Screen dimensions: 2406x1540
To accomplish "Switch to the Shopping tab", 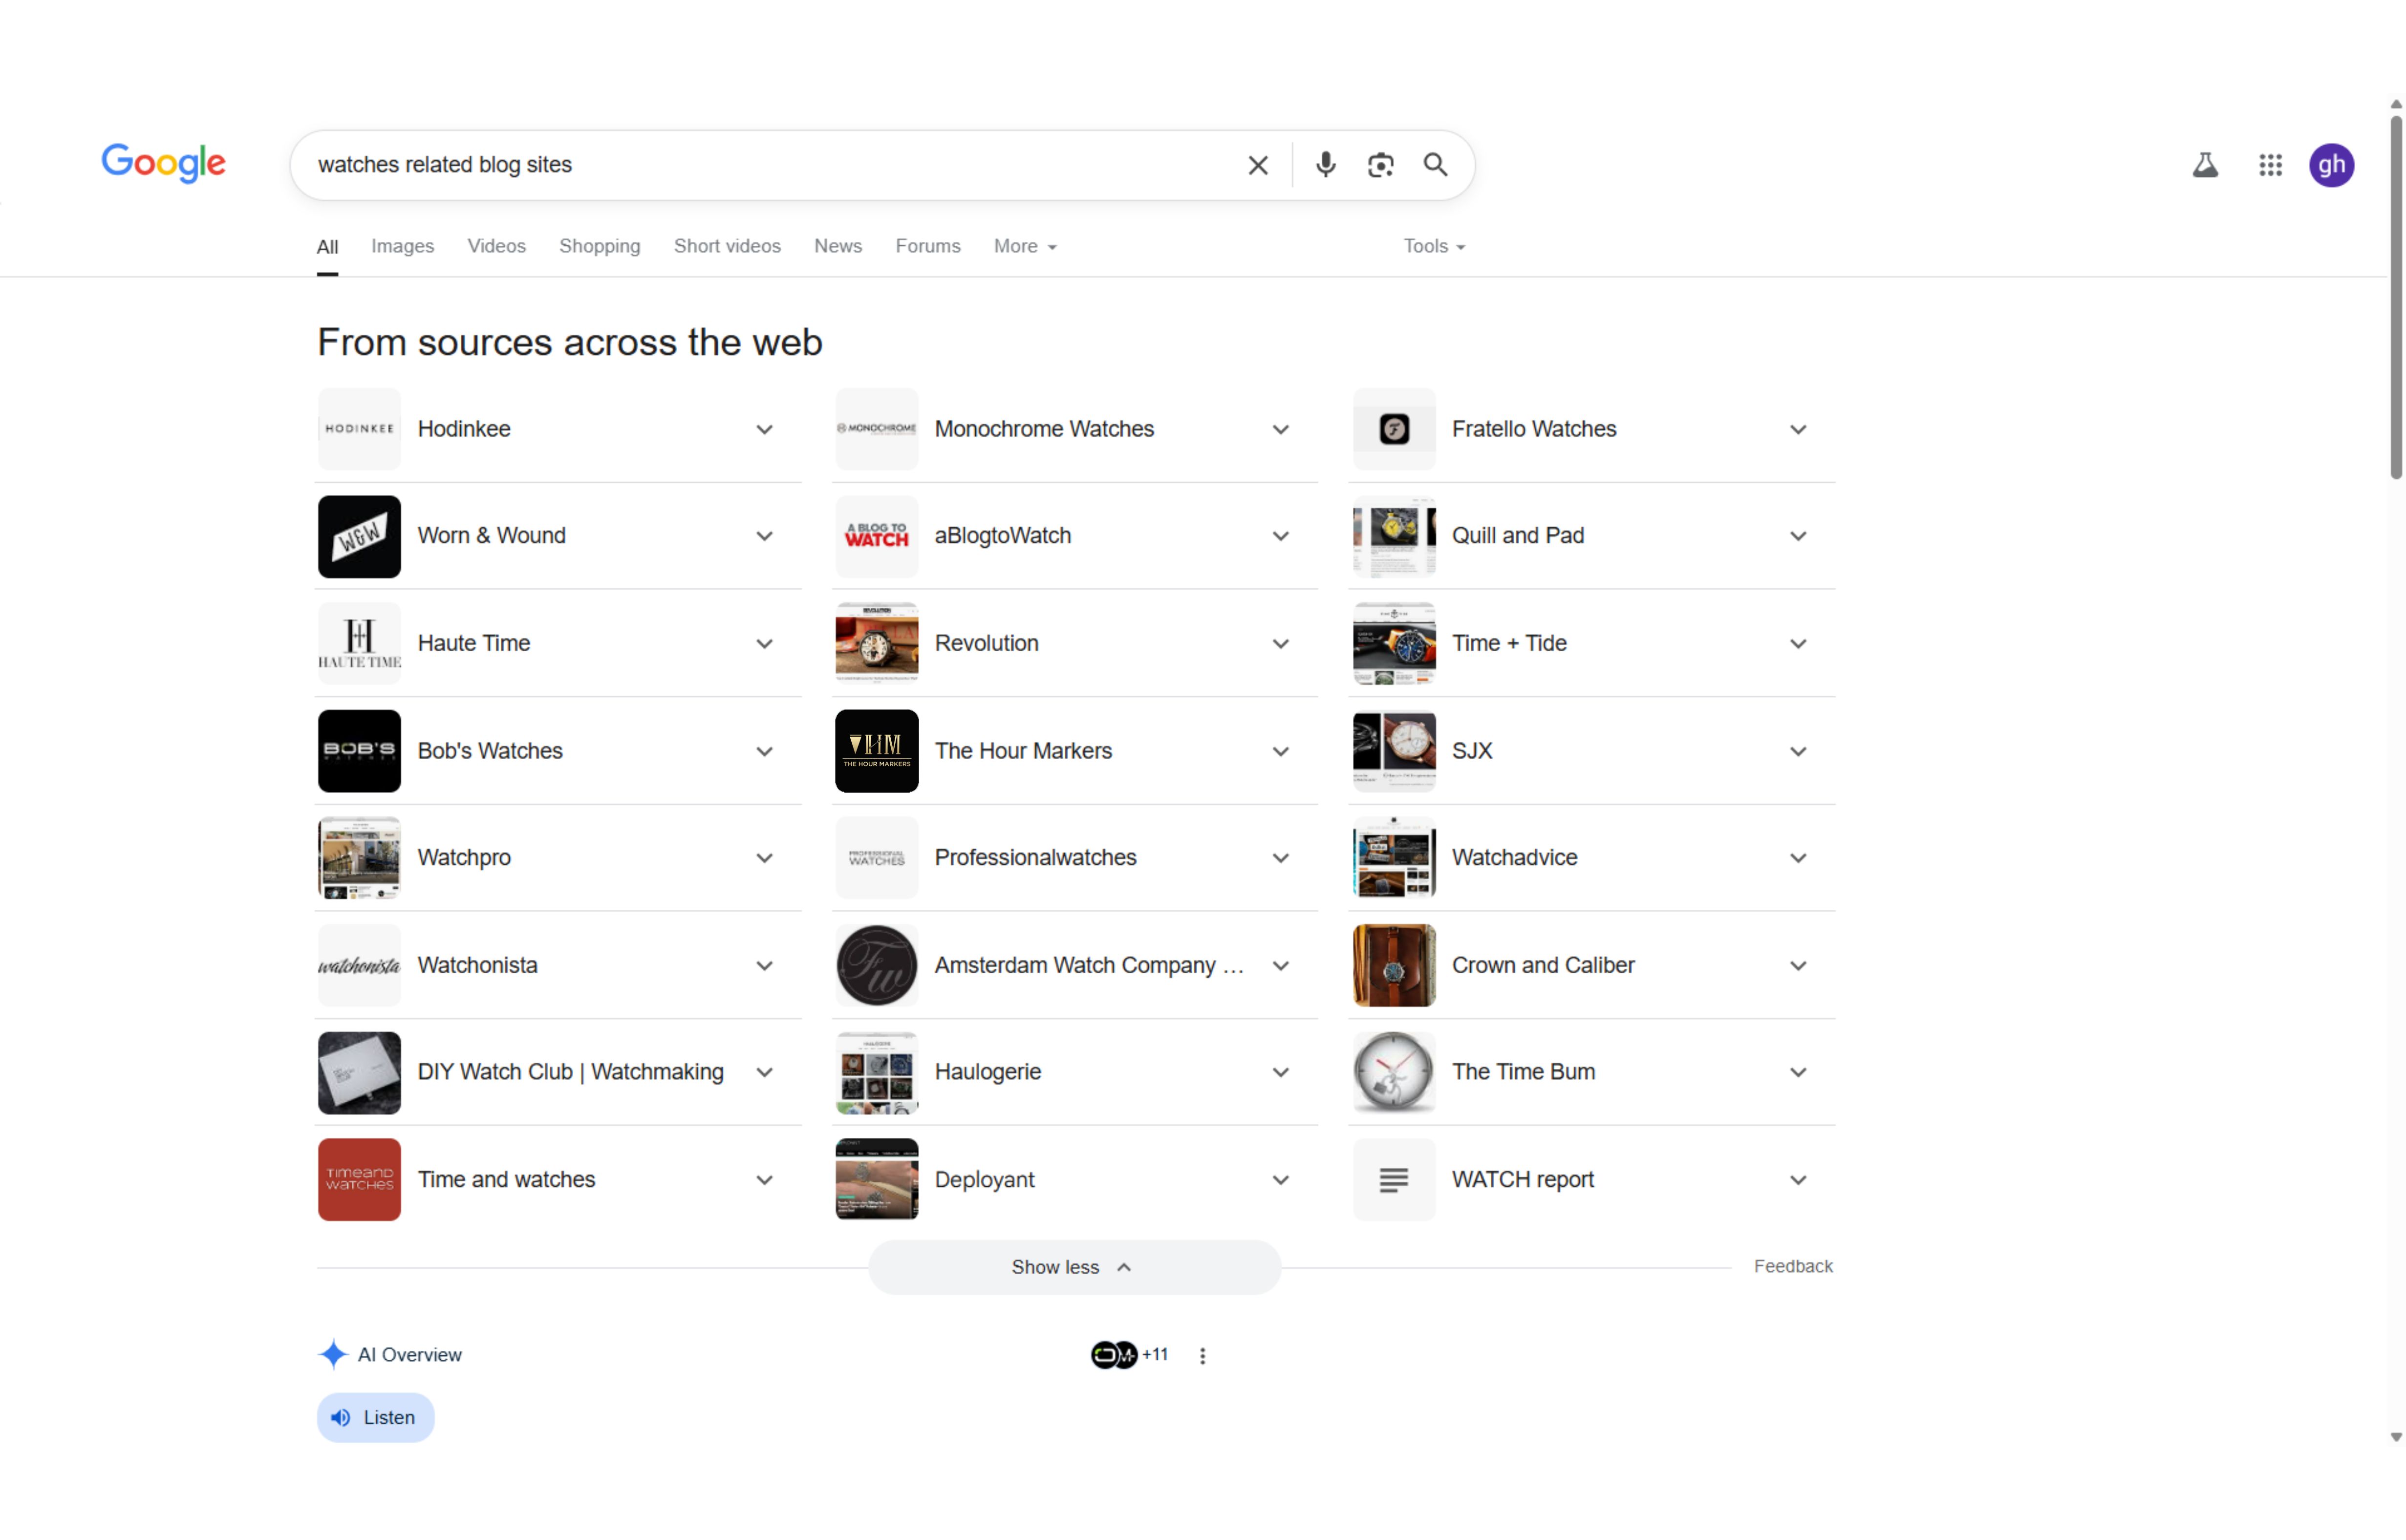I will tap(599, 246).
